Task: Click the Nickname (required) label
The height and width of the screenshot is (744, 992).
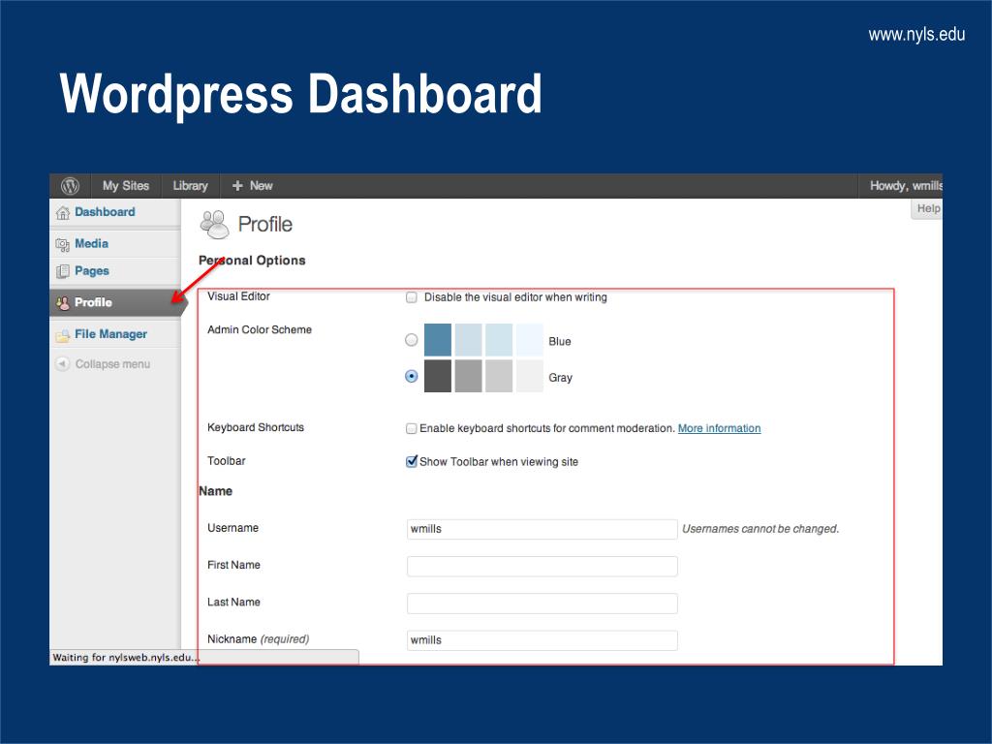Action: (258, 639)
